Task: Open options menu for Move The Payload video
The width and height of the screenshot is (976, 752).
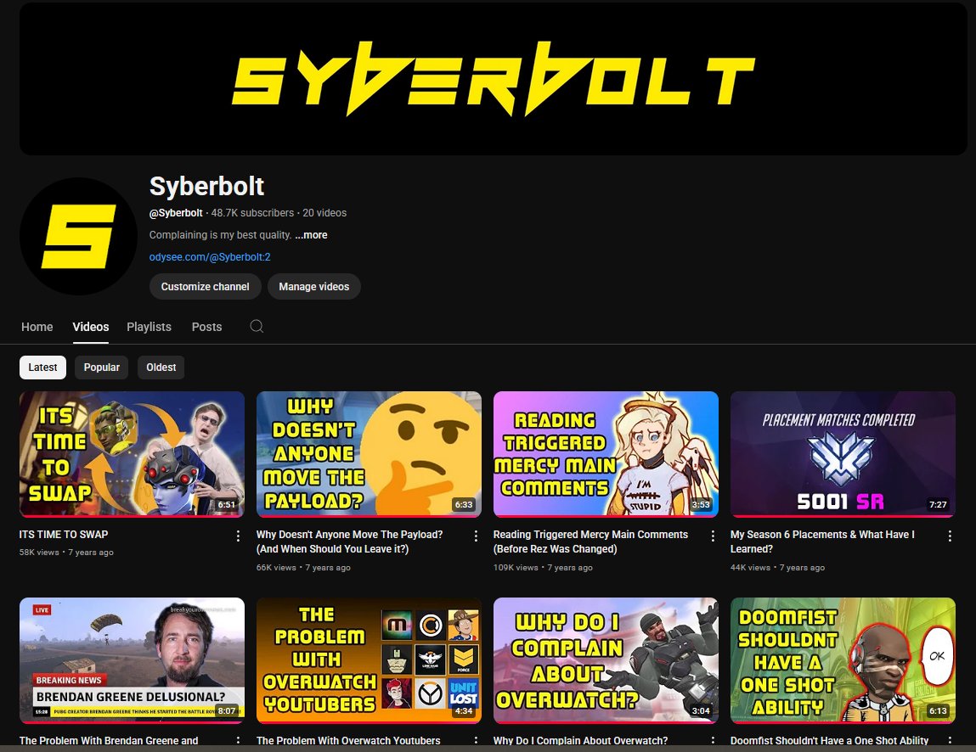Action: tap(476, 536)
